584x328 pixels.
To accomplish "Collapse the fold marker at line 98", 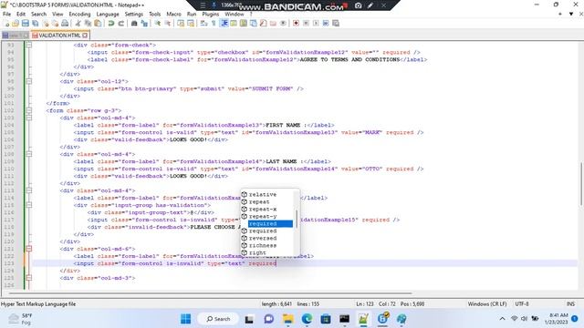I will tap(28, 81).
